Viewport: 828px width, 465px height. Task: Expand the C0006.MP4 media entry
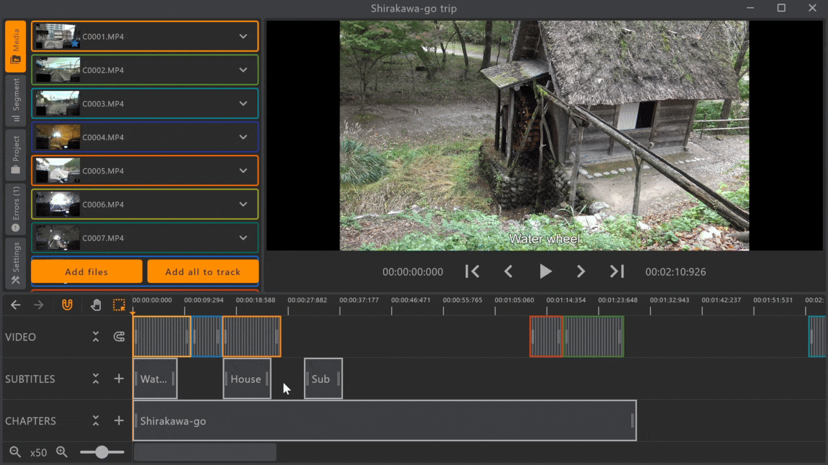[243, 205]
